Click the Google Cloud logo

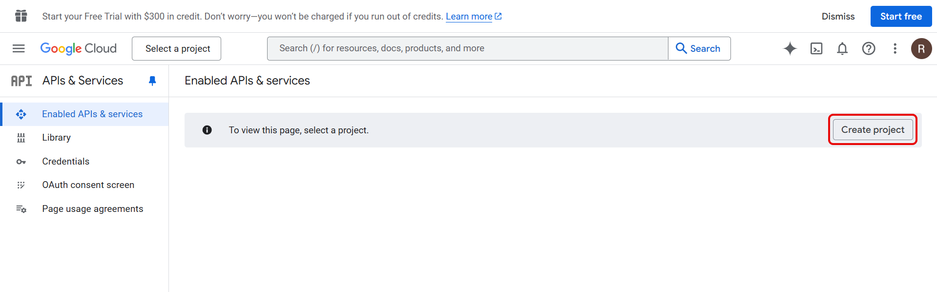78,48
